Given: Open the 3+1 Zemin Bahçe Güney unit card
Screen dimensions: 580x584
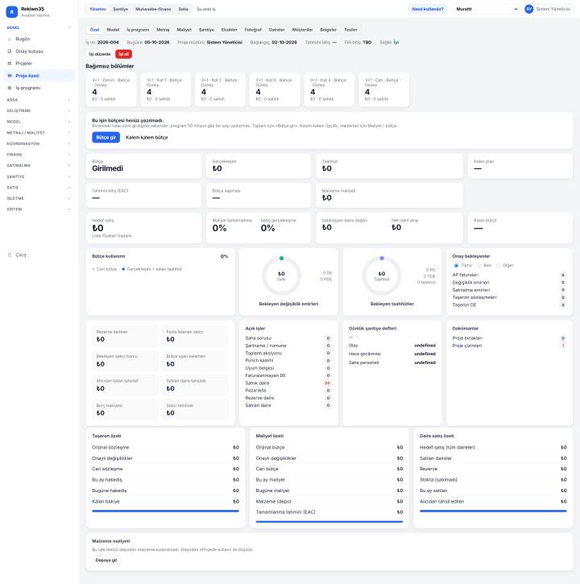Looking at the screenshot, I should (x=111, y=89).
